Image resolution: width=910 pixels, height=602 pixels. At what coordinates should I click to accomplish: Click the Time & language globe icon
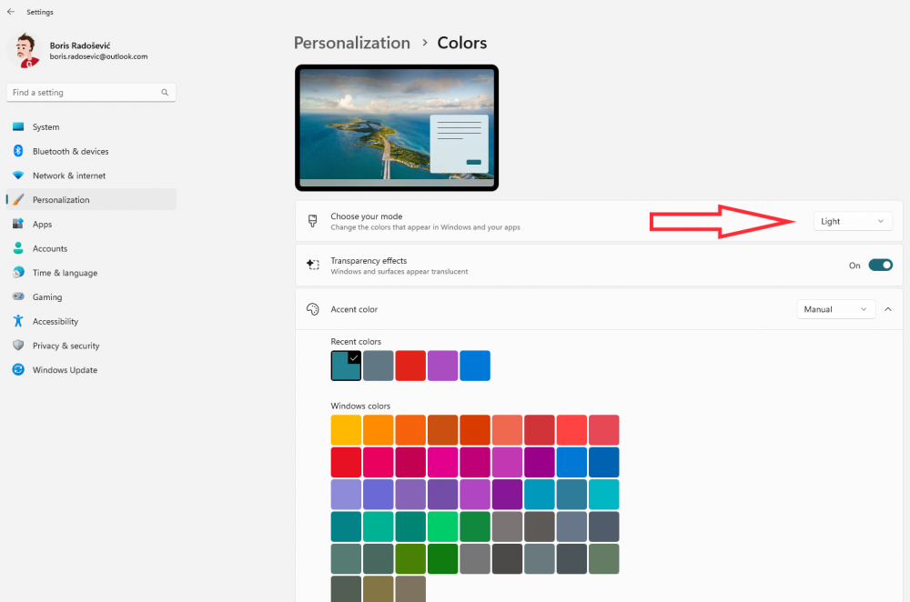tap(18, 272)
